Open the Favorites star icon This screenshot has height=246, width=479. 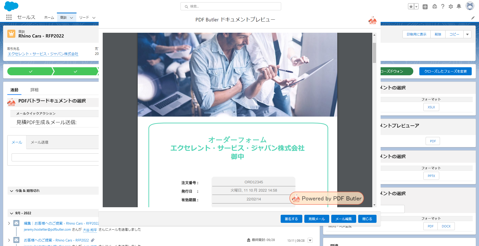click(x=411, y=7)
